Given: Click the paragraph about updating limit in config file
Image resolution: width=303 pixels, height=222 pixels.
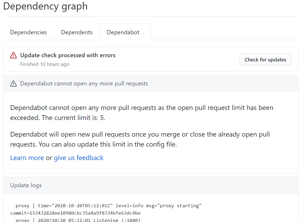Looking at the screenshot, I should [x=140, y=139].
